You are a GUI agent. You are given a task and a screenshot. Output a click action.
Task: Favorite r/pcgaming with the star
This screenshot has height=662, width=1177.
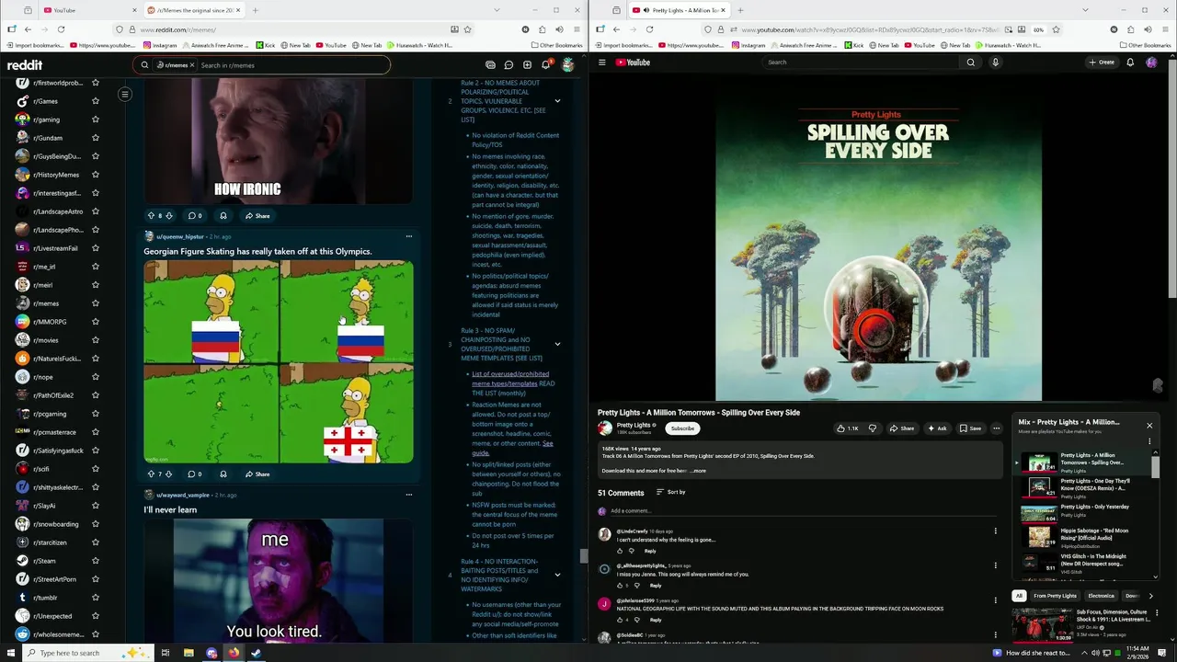pyautogui.click(x=95, y=414)
